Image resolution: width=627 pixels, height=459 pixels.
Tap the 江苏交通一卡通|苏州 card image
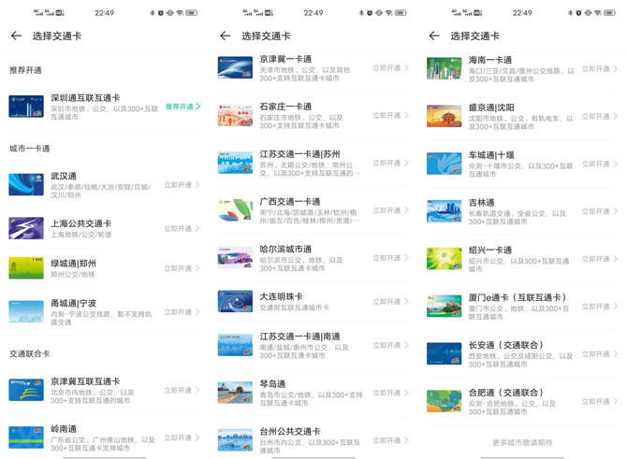[235, 163]
